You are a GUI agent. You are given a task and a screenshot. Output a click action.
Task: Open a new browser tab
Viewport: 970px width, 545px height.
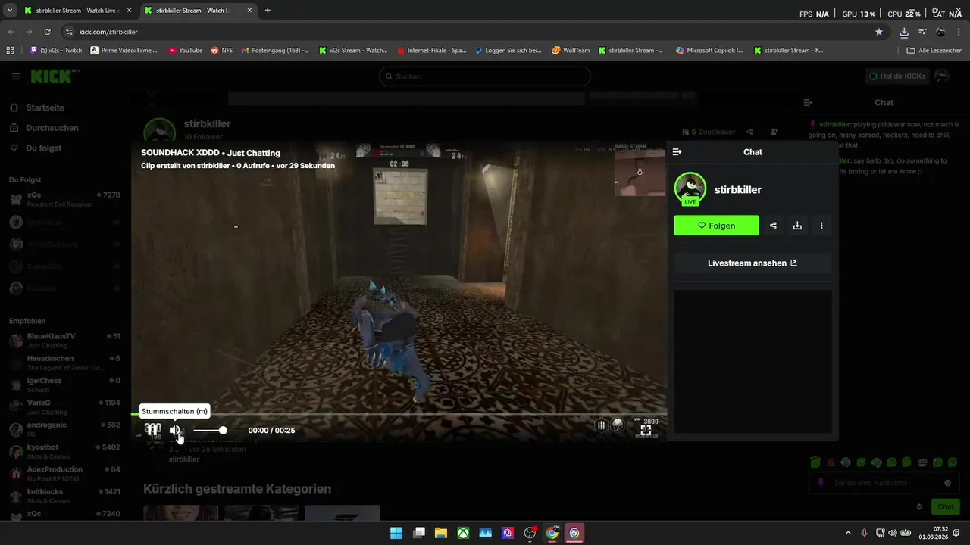(268, 11)
